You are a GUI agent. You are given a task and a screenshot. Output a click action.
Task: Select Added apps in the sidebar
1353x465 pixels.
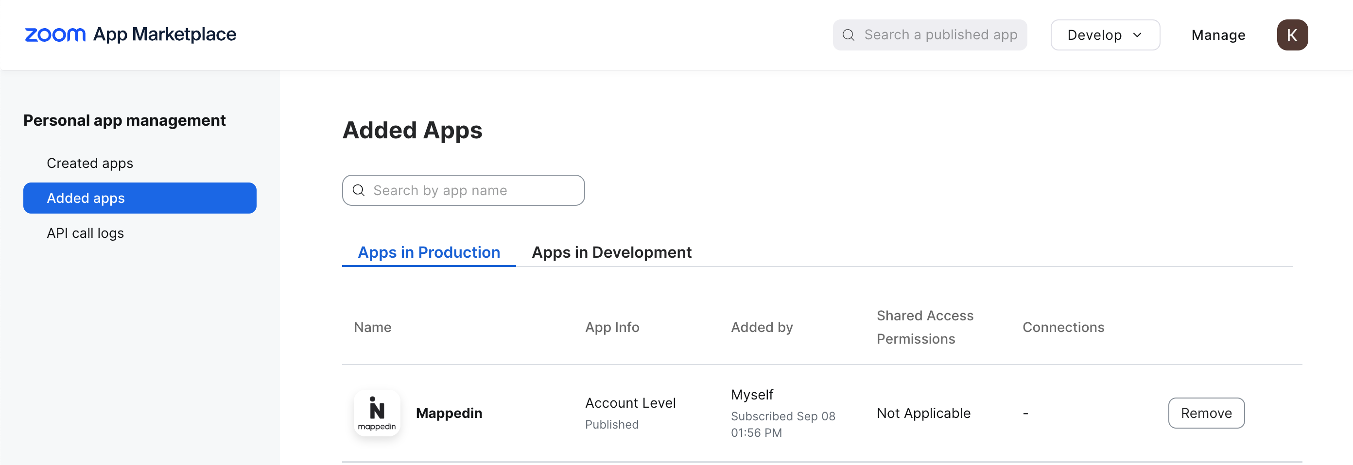click(86, 198)
